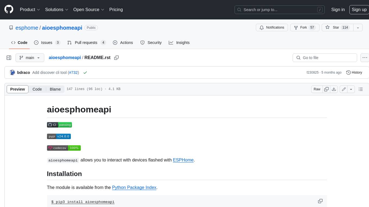View the commit check status checkmark
This screenshot has height=207, width=369.
point(85,73)
